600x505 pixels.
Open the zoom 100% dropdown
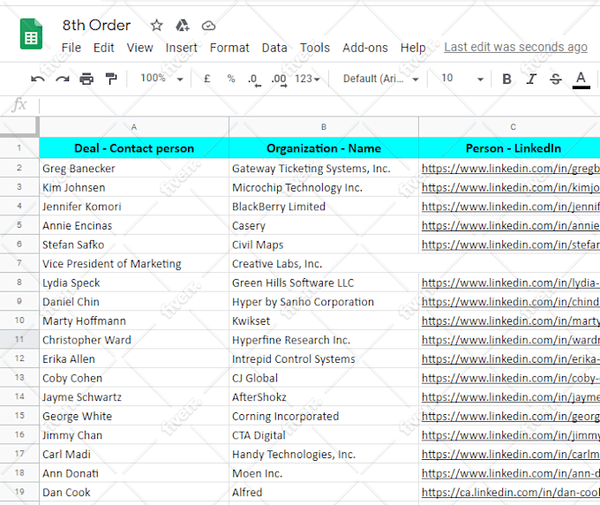[161, 79]
